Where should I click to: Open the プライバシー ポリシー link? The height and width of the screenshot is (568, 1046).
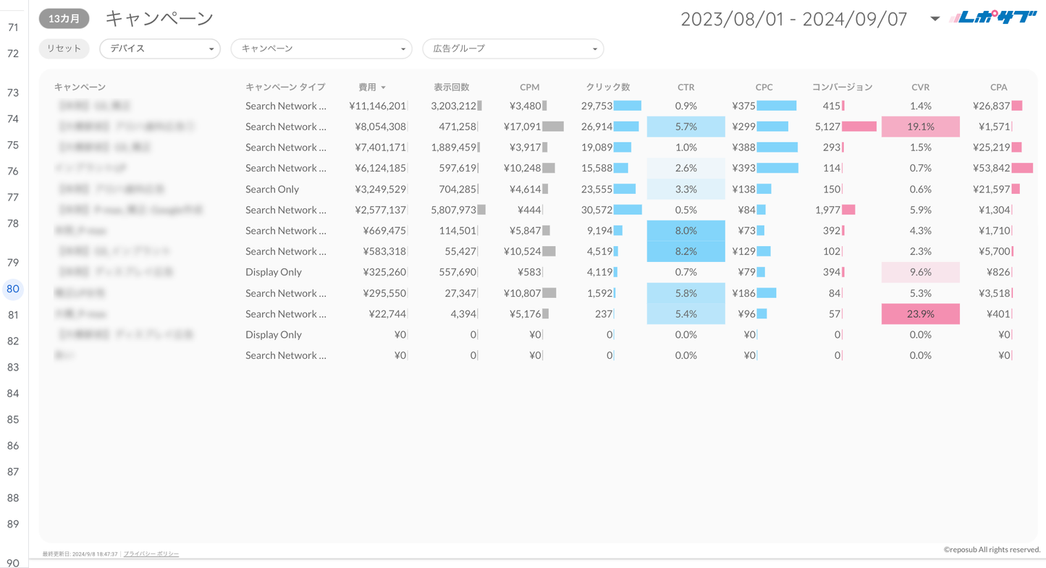point(151,554)
